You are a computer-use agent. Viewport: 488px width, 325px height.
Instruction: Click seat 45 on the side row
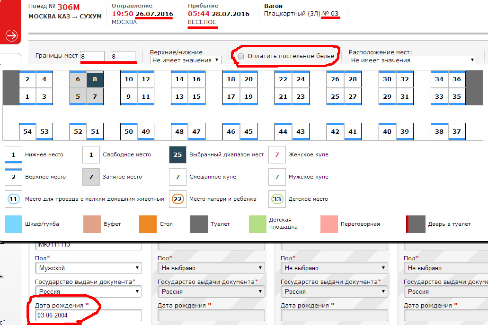(x=248, y=131)
